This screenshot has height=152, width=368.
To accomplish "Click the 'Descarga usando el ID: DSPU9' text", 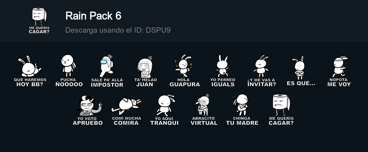I will click(x=118, y=30).
